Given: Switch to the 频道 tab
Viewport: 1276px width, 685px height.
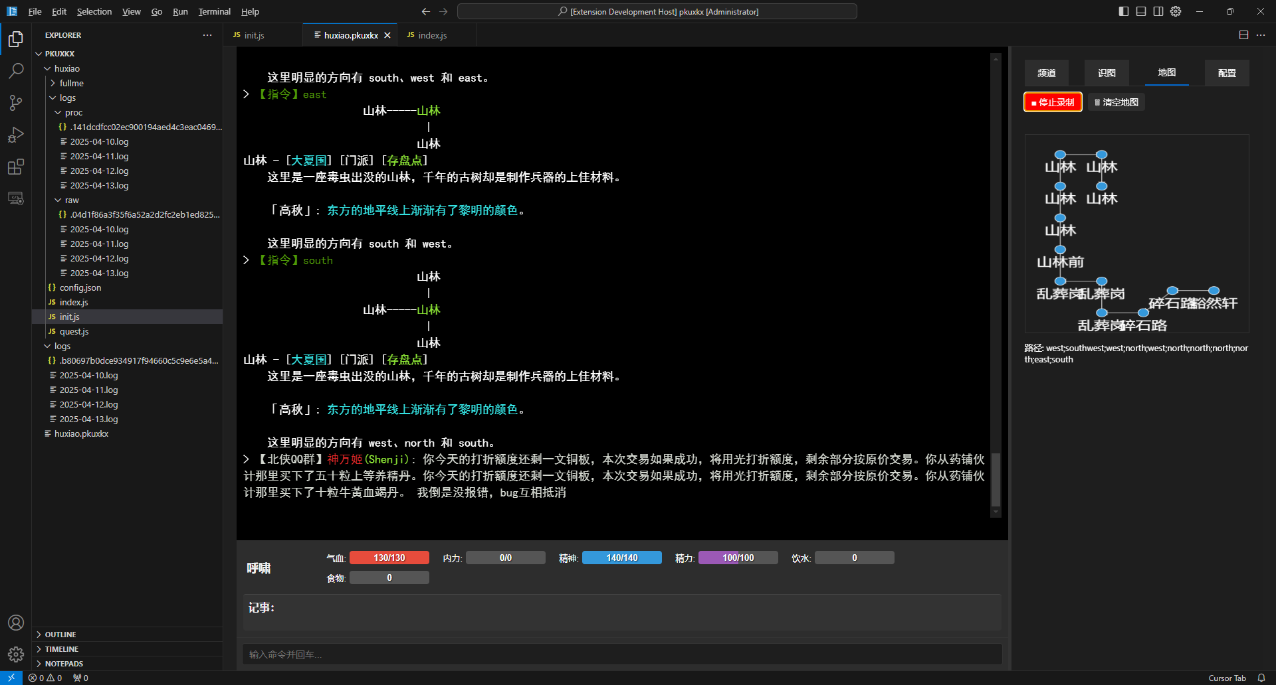Looking at the screenshot, I should coord(1046,73).
